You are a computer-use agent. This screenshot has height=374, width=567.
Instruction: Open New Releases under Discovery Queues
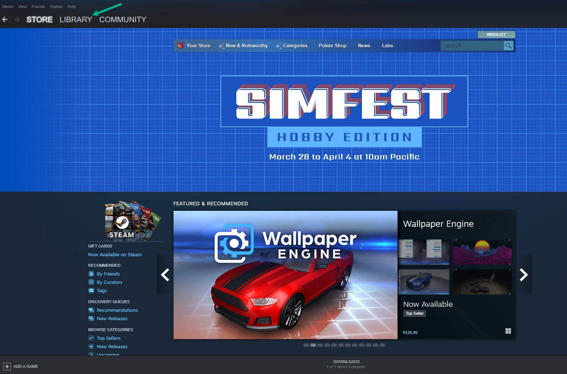click(112, 318)
